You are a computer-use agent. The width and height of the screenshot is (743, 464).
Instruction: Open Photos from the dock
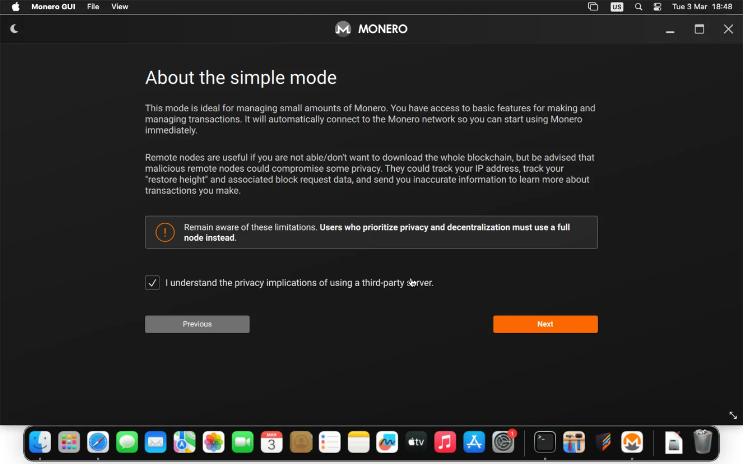[214, 442]
